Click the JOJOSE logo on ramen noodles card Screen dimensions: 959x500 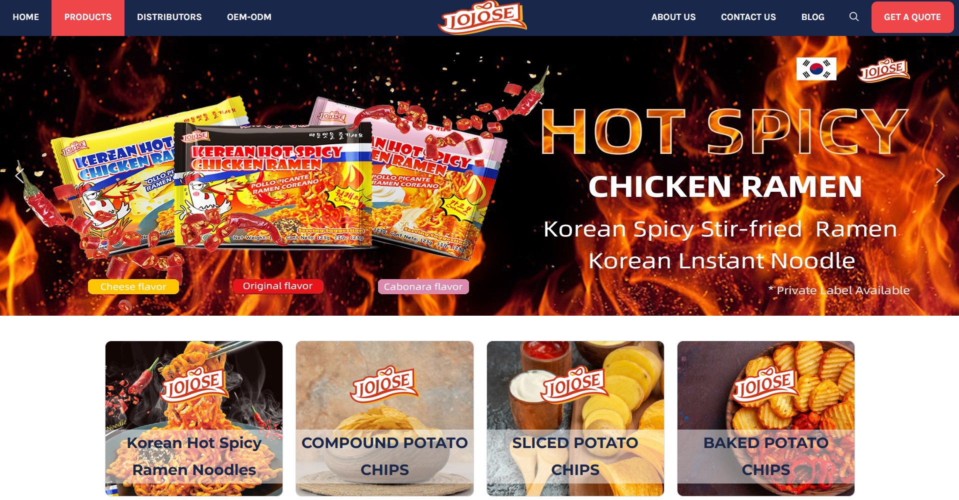(193, 385)
